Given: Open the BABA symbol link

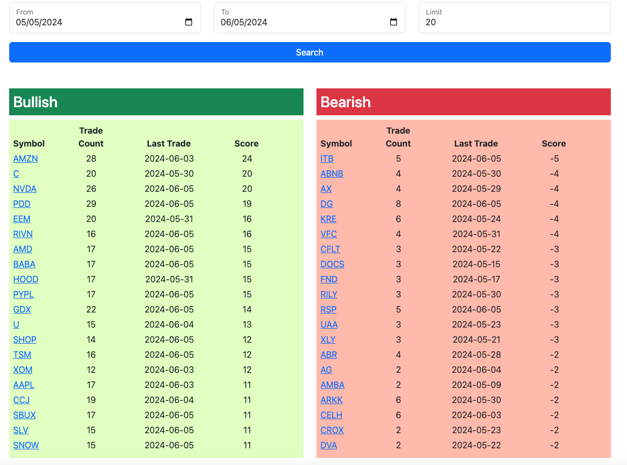Looking at the screenshot, I should click(24, 265).
